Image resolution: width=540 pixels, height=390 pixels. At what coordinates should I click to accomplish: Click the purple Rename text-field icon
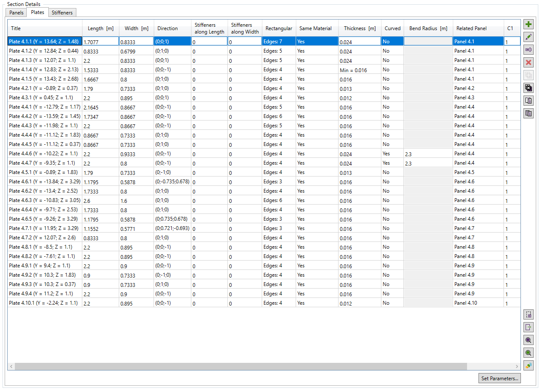tap(529, 50)
